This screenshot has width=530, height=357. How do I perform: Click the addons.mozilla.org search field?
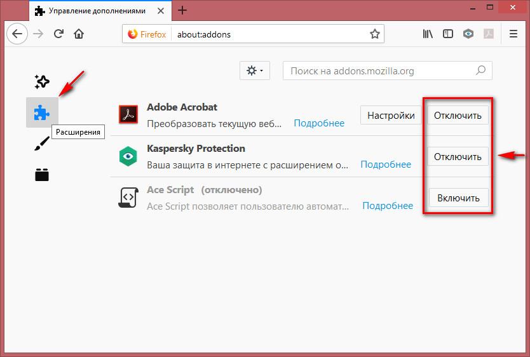388,71
